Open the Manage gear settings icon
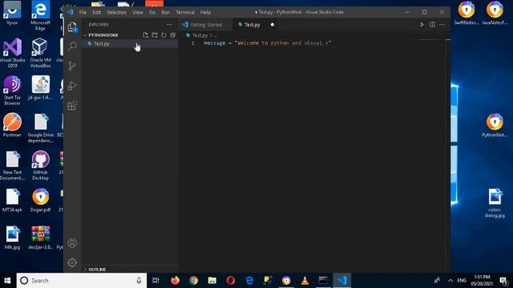Screen dimensions: 513x288 coord(72,262)
